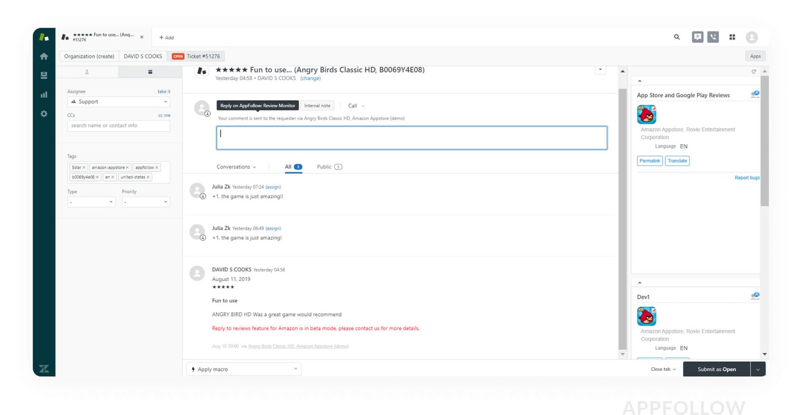This screenshot has width=802, height=415.
Task: Click AppFollow logo beside Dev1 heading
Action: 755,296
